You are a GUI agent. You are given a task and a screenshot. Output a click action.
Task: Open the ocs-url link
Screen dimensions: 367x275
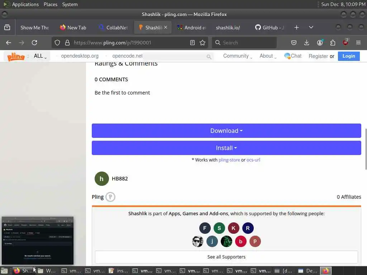pyautogui.click(x=253, y=160)
